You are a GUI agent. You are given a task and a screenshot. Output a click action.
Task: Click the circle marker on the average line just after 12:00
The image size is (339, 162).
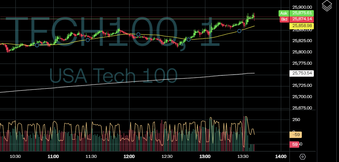pyautogui.click(x=138, y=35)
